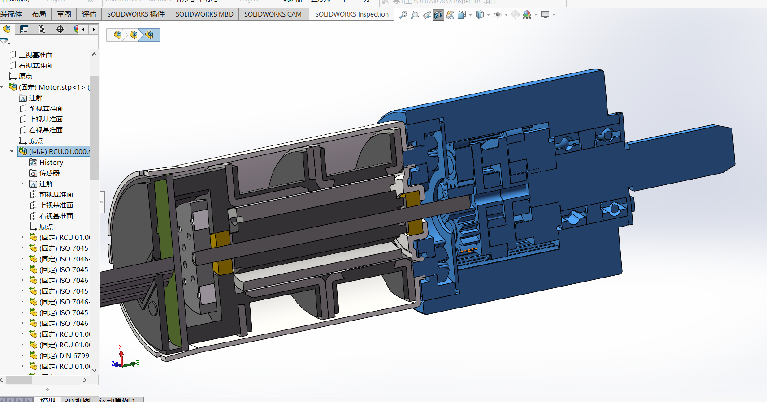Open the 运动算例 1 bottom tab
767x402 pixels.
(117, 399)
